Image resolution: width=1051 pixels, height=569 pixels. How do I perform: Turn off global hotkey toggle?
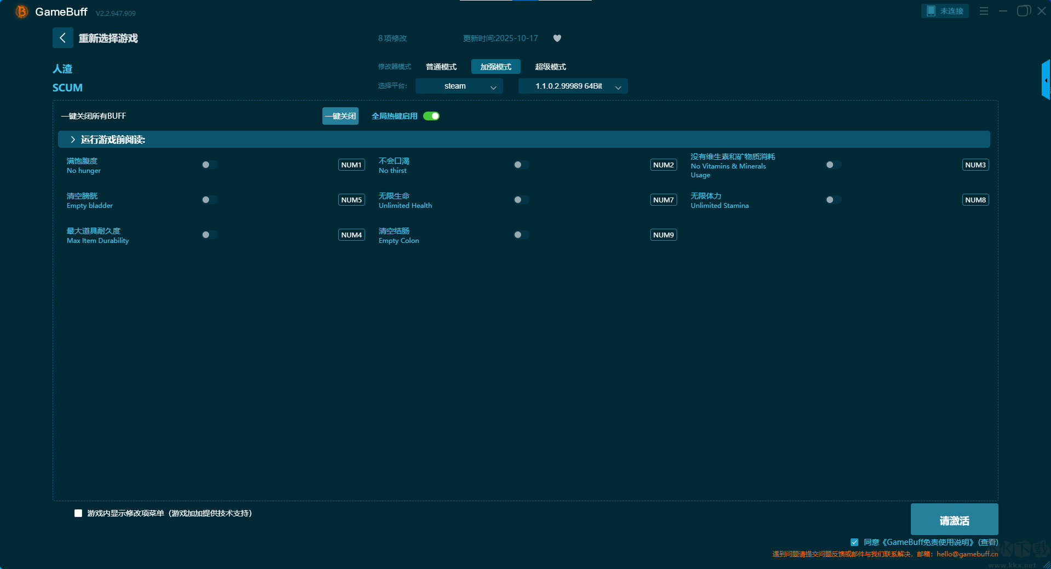point(431,116)
